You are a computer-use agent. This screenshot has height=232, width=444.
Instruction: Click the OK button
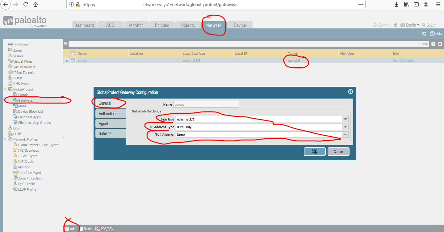pos(315,152)
